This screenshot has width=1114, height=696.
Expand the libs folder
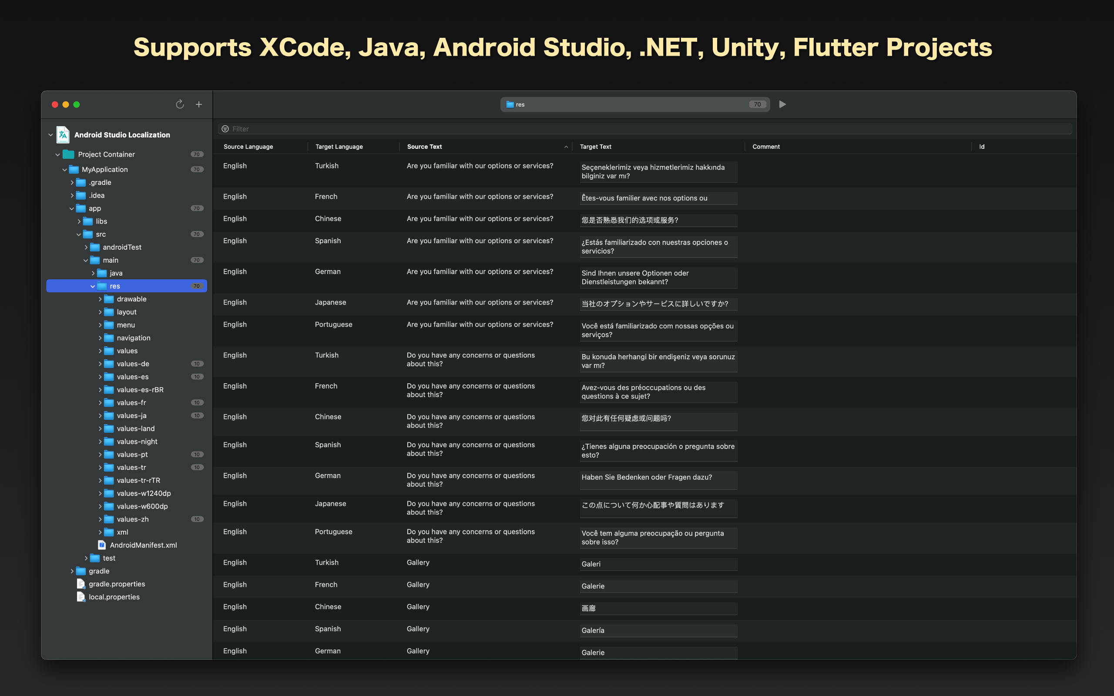pyautogui.click(x=79, y=221)
